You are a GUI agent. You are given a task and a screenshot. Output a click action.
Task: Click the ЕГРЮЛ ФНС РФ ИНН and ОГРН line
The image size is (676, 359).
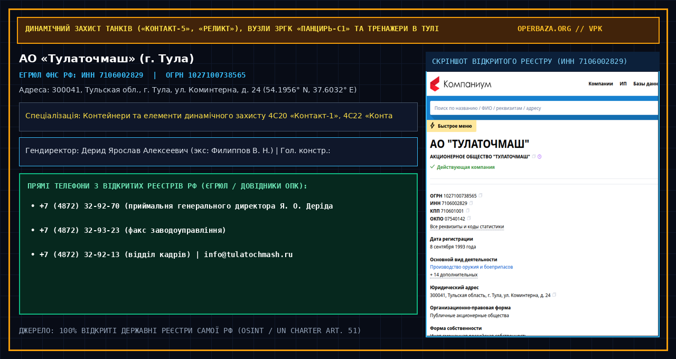tap(133, 75)
